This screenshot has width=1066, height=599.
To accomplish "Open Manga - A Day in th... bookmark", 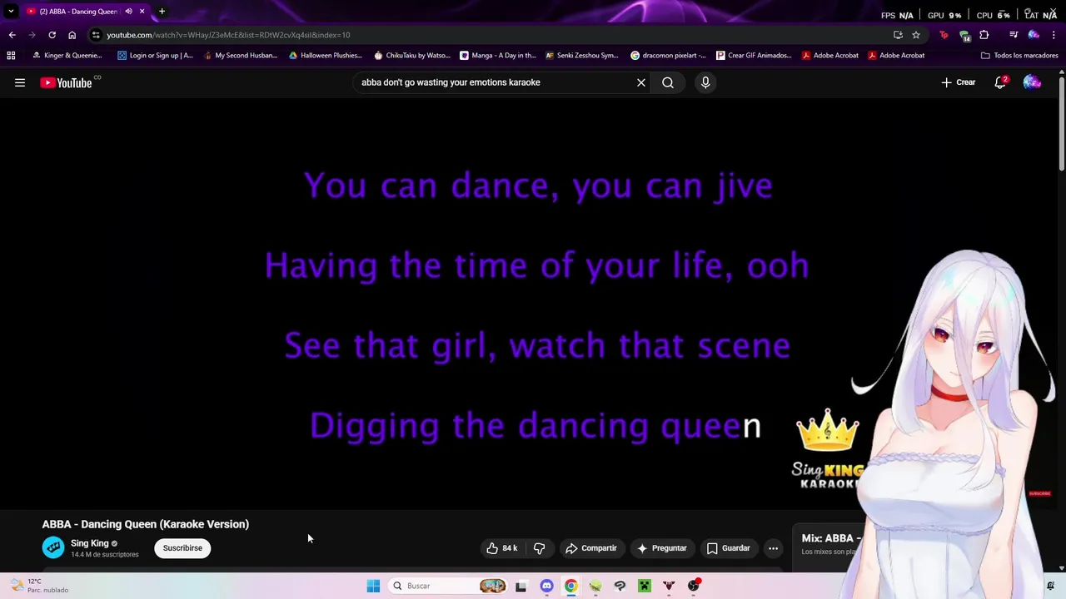I will click(498, 56).
